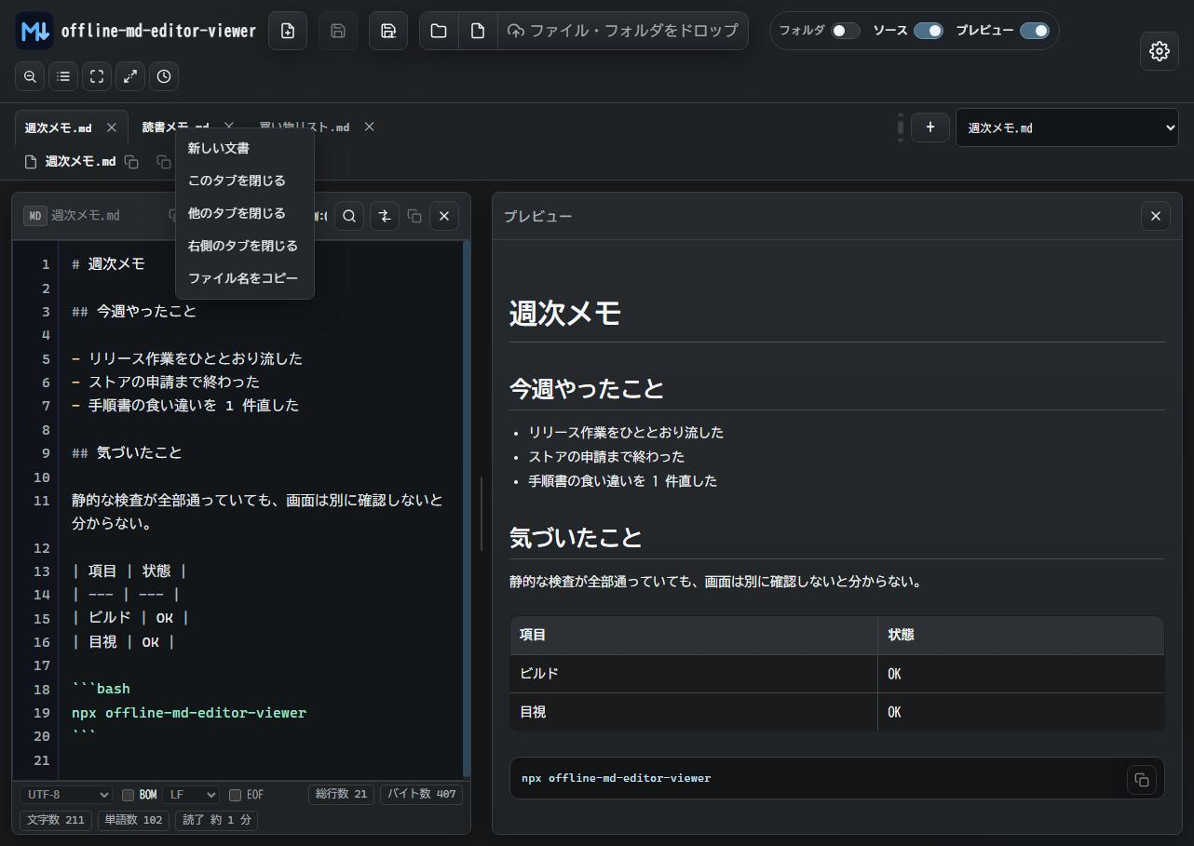Toggle the プレビュー switch off
This screenshot has height=846, width=1194.
point(1035,31)
